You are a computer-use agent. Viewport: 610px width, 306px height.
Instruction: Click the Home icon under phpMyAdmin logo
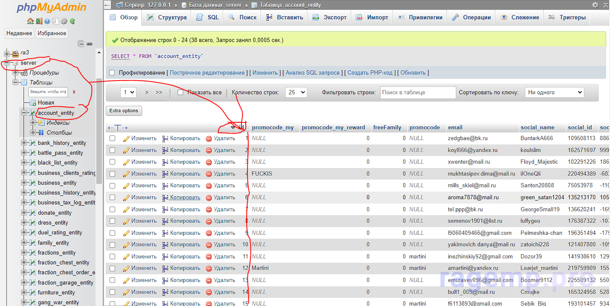pyautogui.click(x=30, y=21)
